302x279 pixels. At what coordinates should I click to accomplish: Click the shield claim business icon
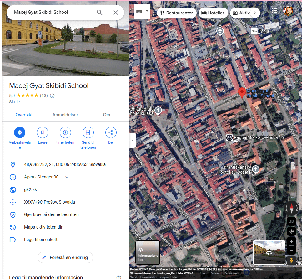click(x=13, y=215)
